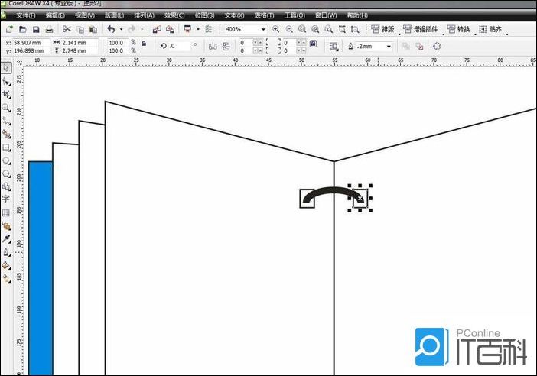Open the 帮助(H) menu
This screenshot has width=537, height=376.
coord(357,15)
